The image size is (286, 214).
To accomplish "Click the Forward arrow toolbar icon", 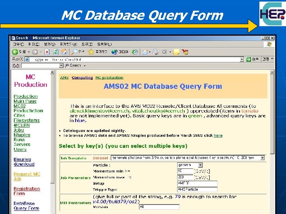I will (x=35, y=52).
